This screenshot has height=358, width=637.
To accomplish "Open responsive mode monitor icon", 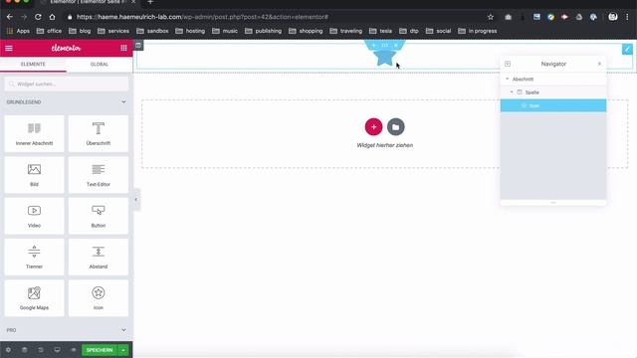I will click(58, 350).
